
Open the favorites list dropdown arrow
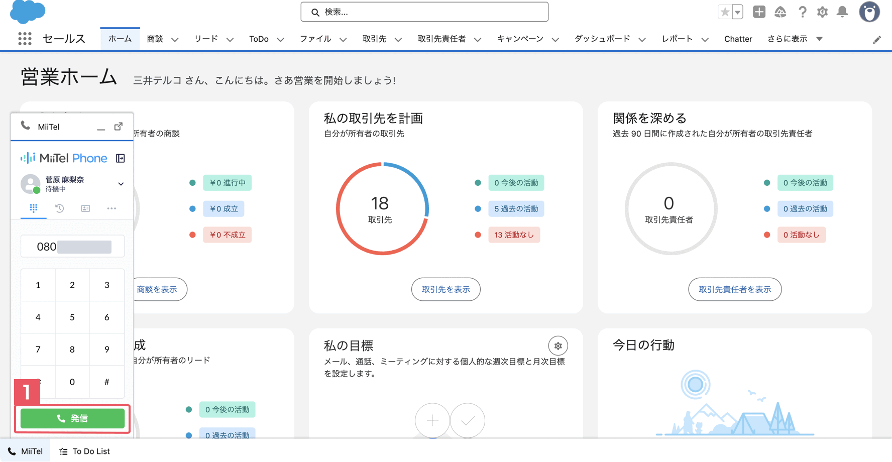click(737, 12)
